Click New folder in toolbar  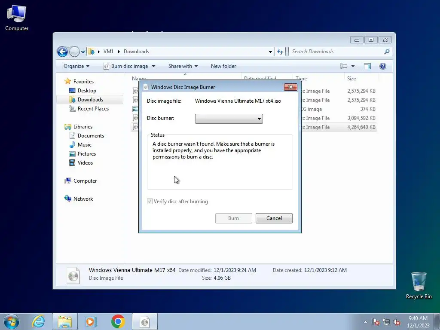click(223, 66)
